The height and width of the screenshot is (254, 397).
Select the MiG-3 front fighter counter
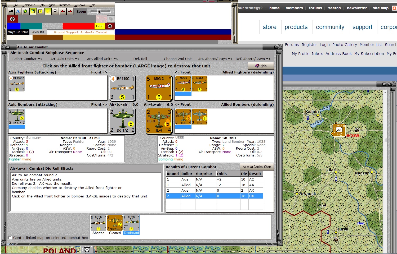click(x=159, y=88)
